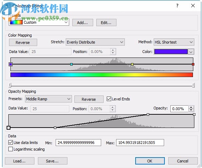Select the red color node marker
Screen dimensions: 202x168
tap(193, 64)
